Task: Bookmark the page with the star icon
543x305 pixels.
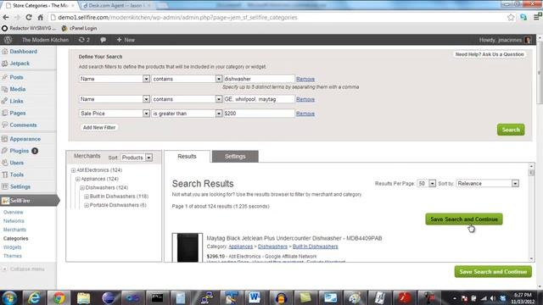Action: click(511, 17)
